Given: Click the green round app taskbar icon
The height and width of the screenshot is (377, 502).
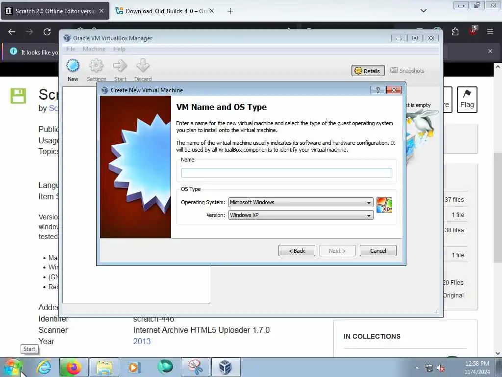Looking at the screenshot, I should [165, 367].
